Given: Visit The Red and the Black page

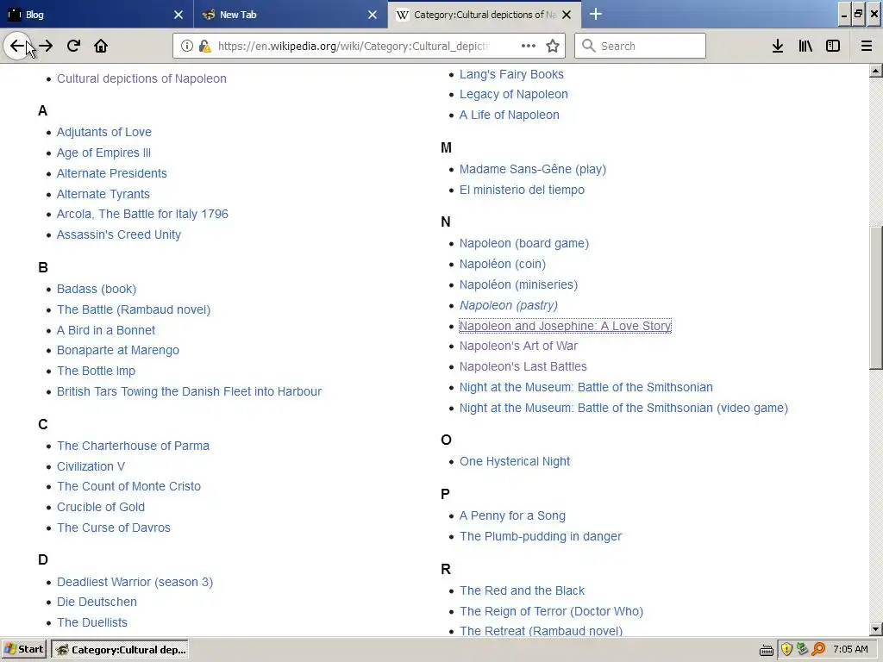Looking at the screenshot, I should pos(522,590).
